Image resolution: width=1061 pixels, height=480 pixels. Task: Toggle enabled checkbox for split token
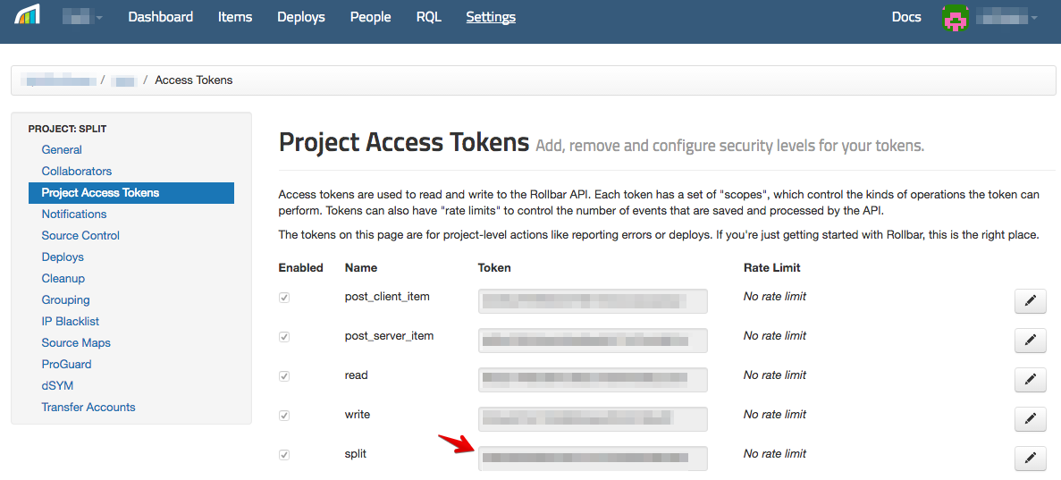pos(284,455)
